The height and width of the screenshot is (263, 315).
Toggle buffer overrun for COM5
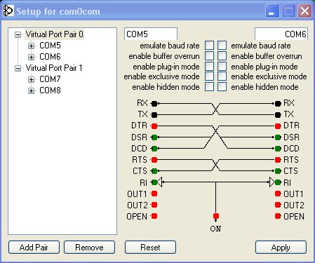point(209,56)
